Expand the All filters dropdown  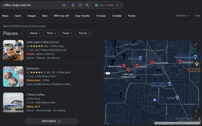(x=183, y=16)
